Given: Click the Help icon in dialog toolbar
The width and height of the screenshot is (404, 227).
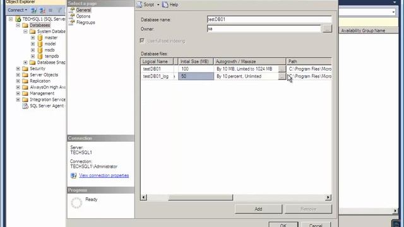Looking at the screenshot, I should click(165, 4).
